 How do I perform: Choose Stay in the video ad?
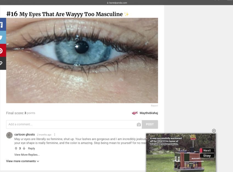tap(207, 156)
